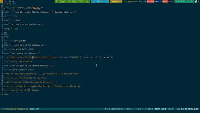Click the red 0.67 load status block
The width and height of the screenshot is (200, 113).
(165, 1)
